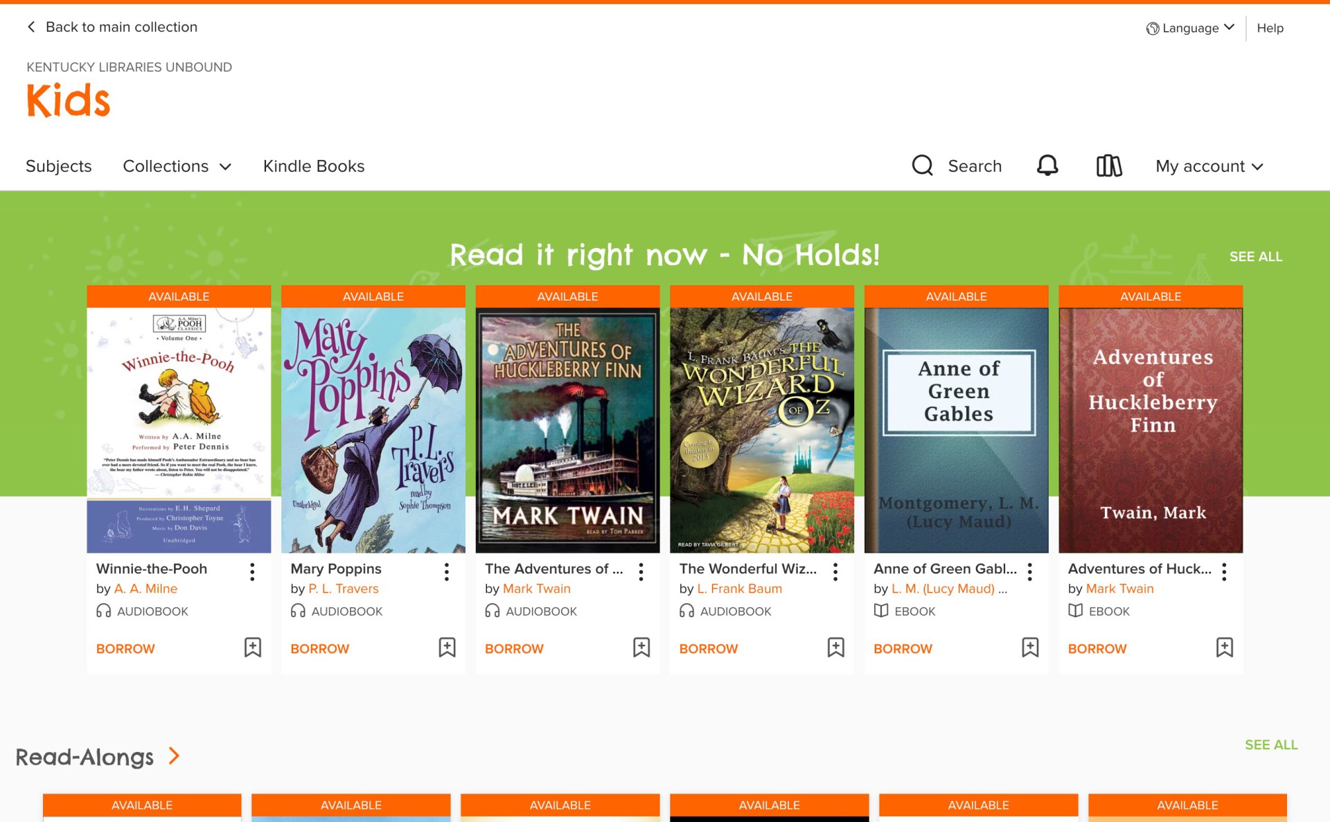Bookmark Adventures of Huckleberry Finn ebook

coord(1225,647)
